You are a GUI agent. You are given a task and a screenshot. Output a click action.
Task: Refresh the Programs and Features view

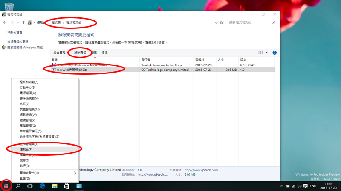(x=221, y=23)
